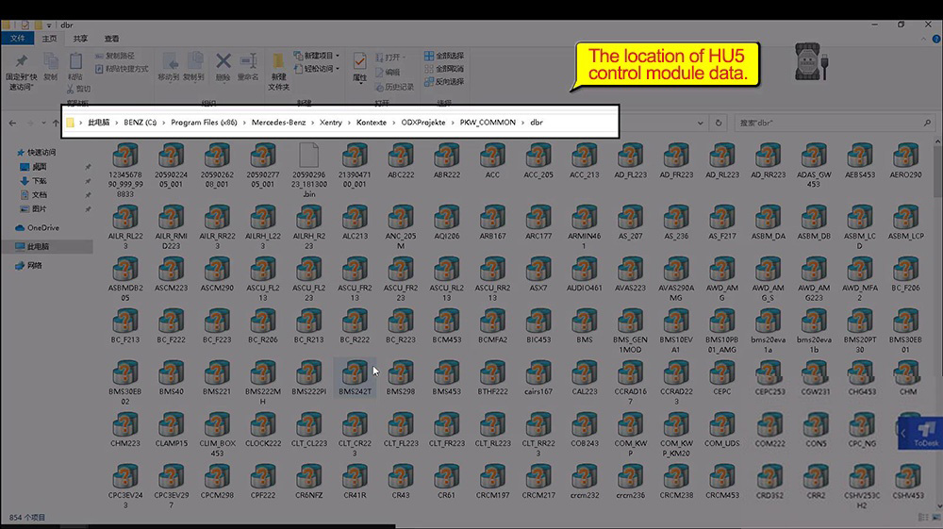Click Xentry in the address breadcrumb
This screenshot has width=943, height=529.
click(331, 122)
